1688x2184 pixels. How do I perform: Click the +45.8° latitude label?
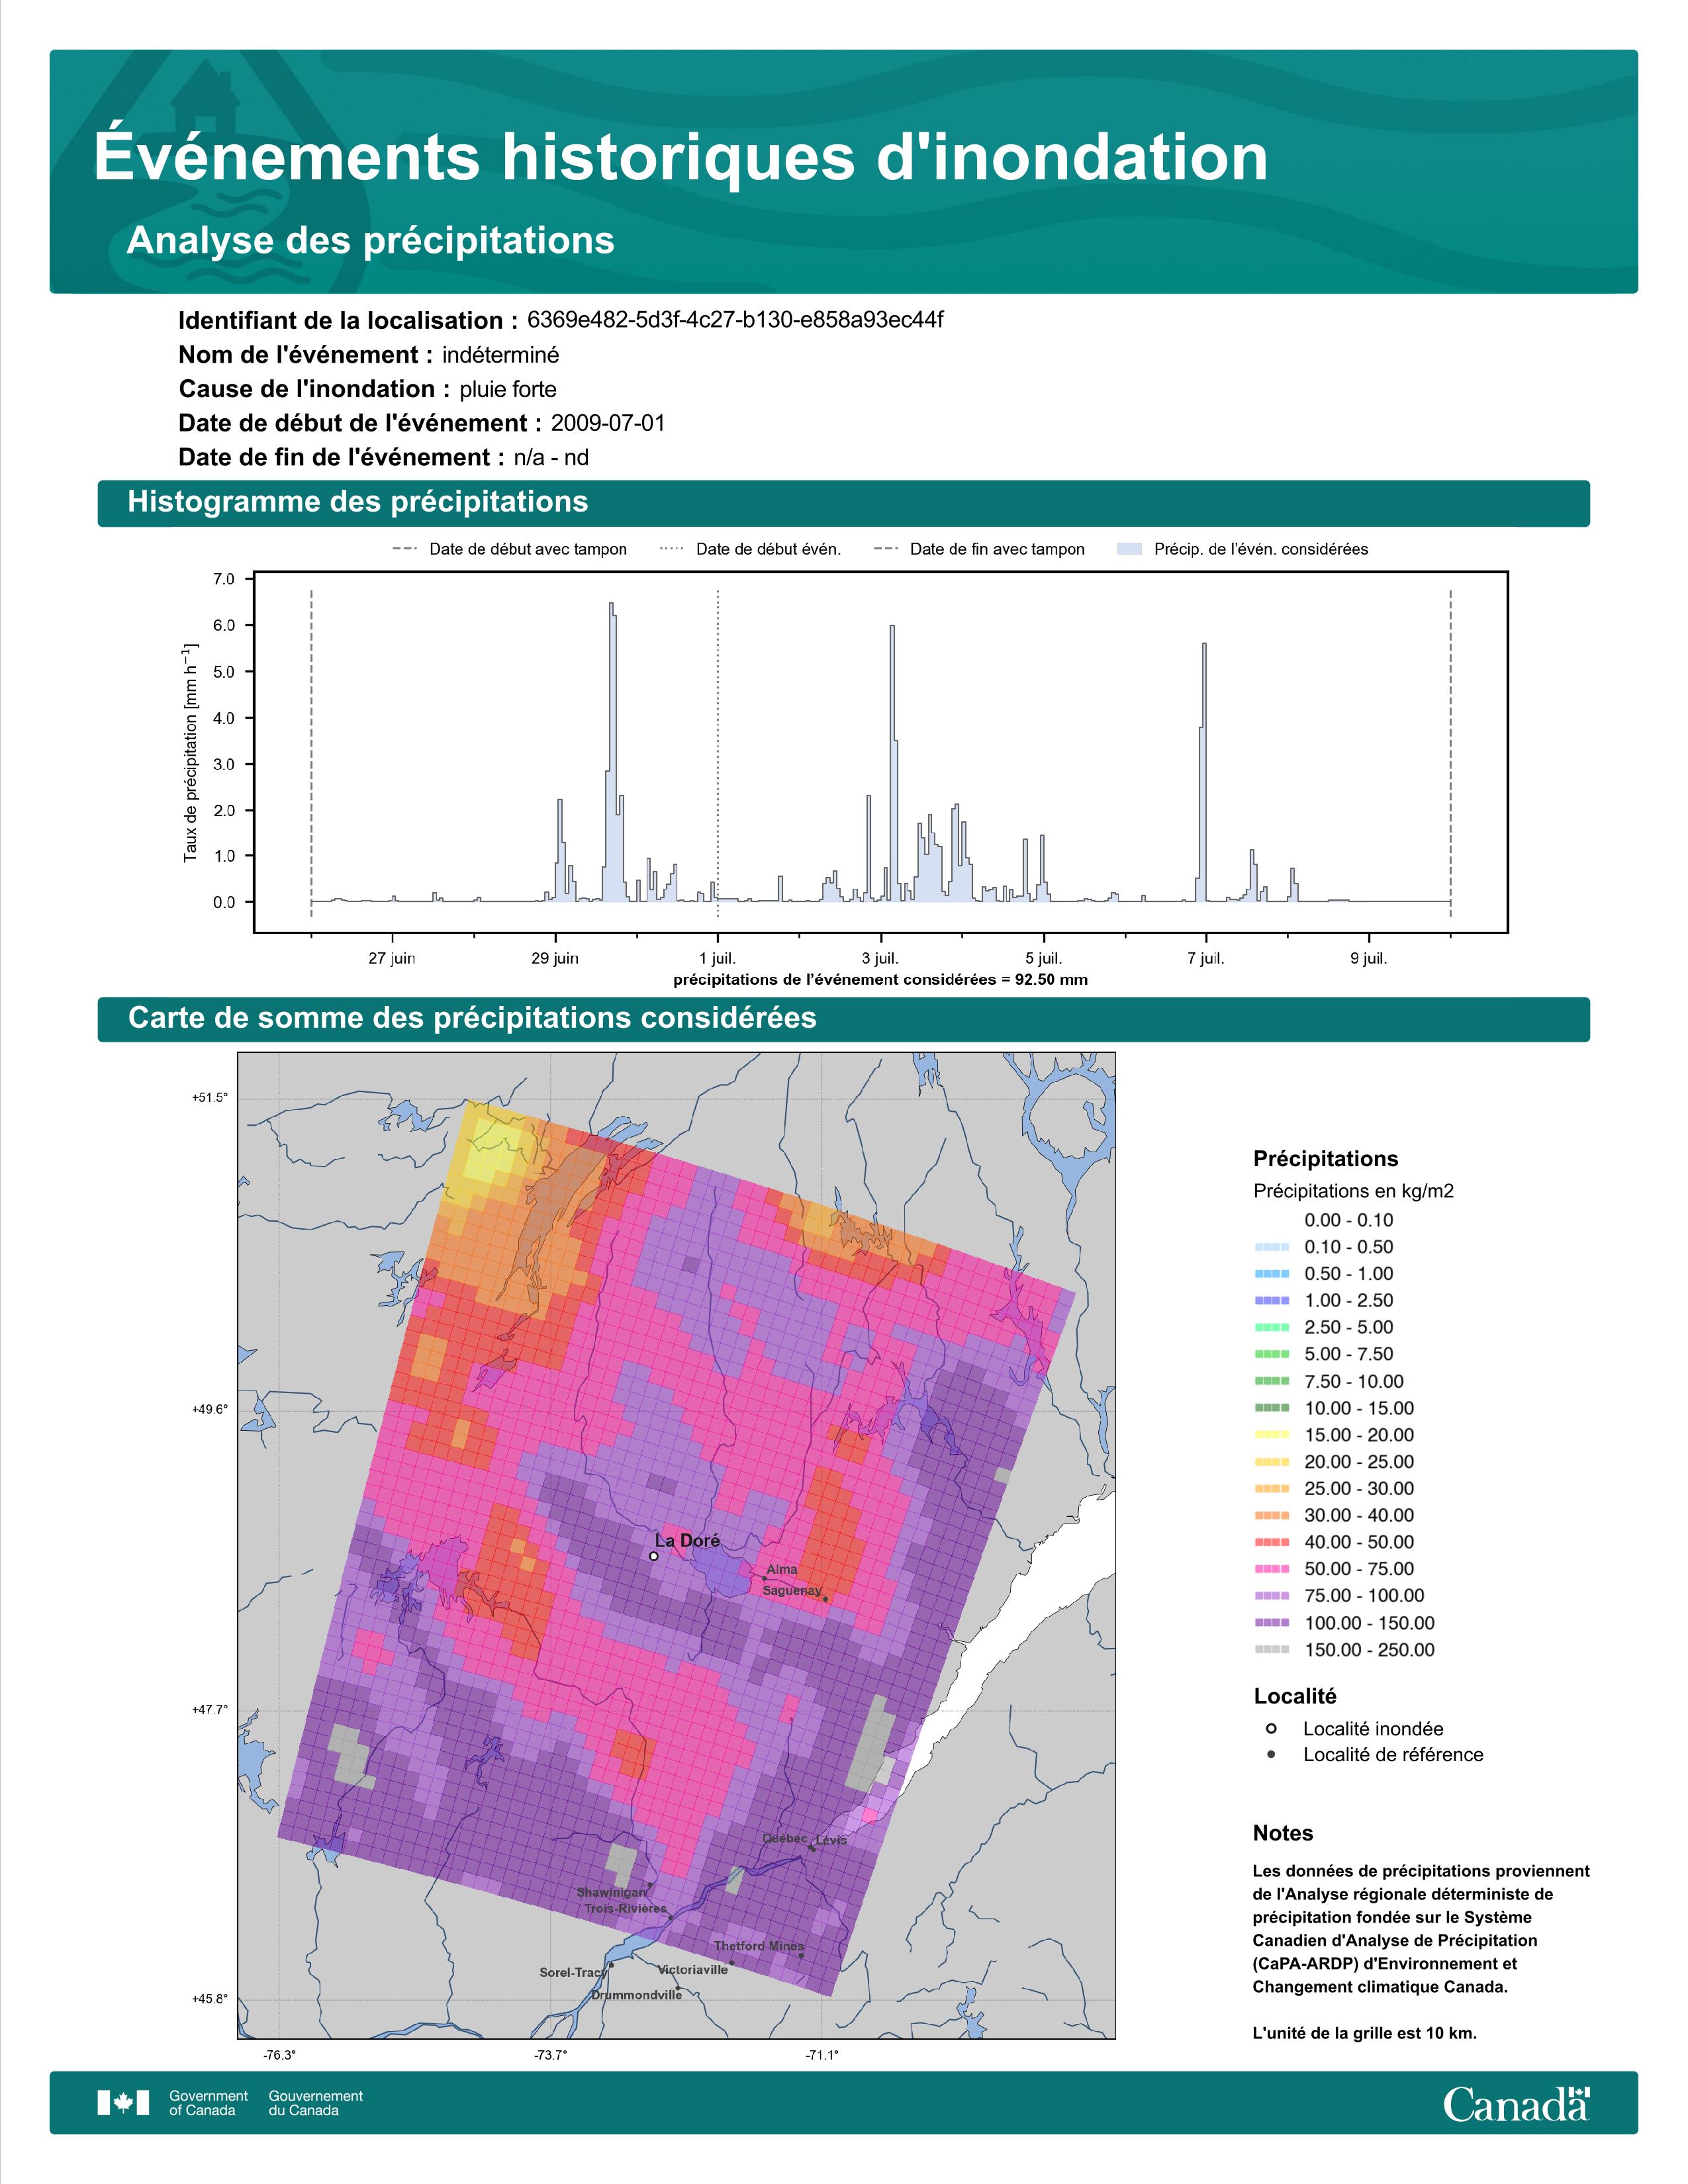point(210,1999)
